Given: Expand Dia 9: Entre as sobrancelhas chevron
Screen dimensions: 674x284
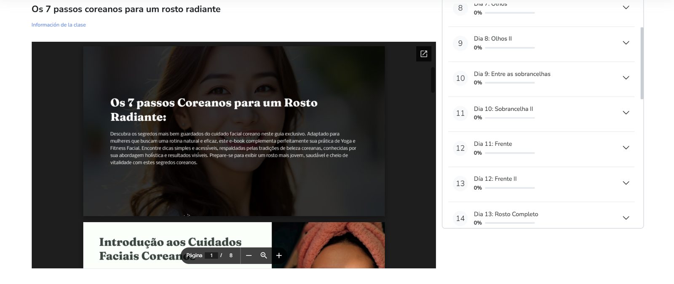Looking at the screenshot, I should pyautogui.click(x=626, y=78).
